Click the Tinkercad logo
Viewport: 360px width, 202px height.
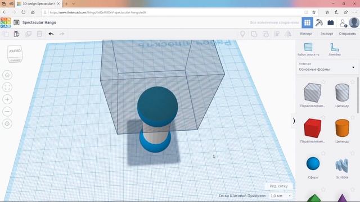(x=6, y=22)
